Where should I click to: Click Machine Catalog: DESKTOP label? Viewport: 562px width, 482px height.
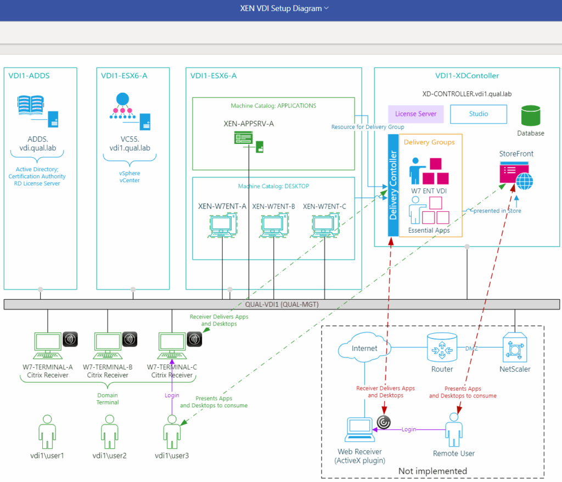(273, 186)
